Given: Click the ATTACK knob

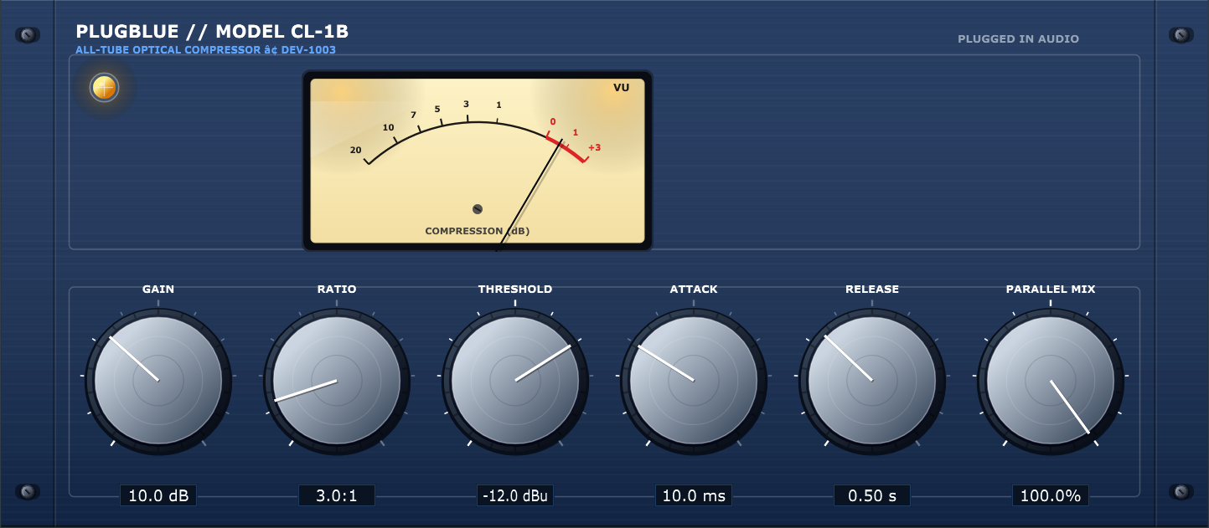Looking at the screenshot, I should coord(694,381).
